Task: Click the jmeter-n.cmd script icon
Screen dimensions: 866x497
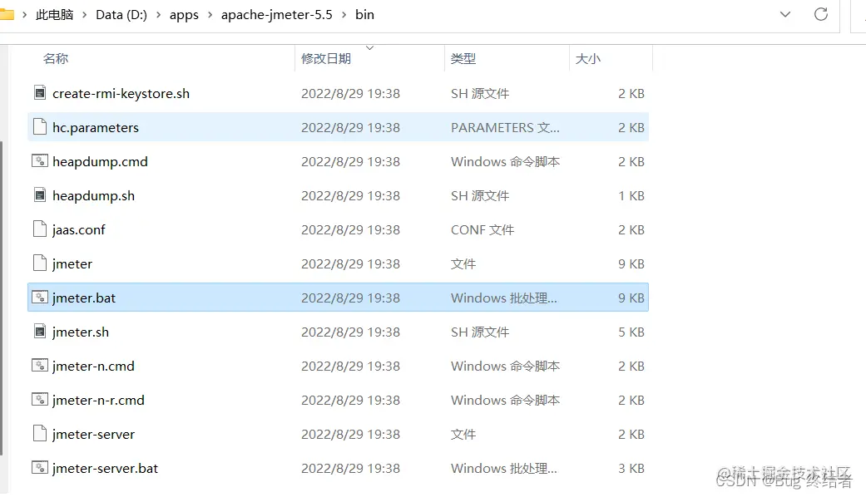Action: pos(40,365)
